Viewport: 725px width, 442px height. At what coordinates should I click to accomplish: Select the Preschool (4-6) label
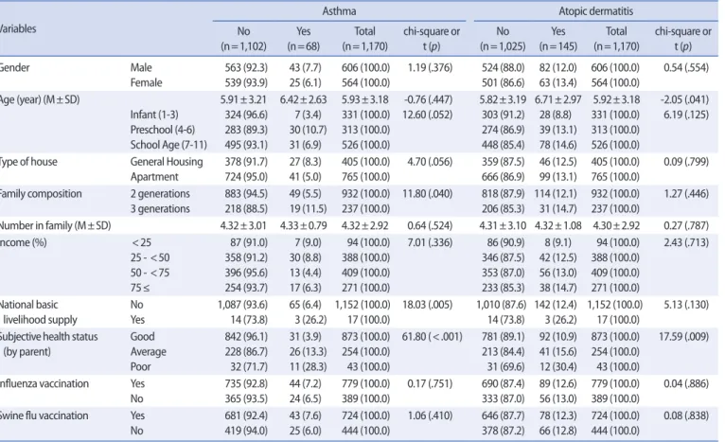[162, 130]
